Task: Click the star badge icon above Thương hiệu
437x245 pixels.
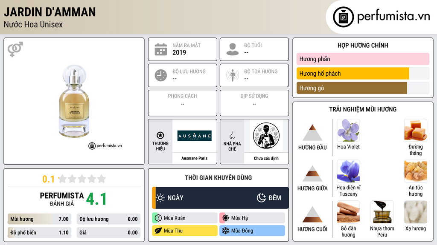Action: coord(160,135)
